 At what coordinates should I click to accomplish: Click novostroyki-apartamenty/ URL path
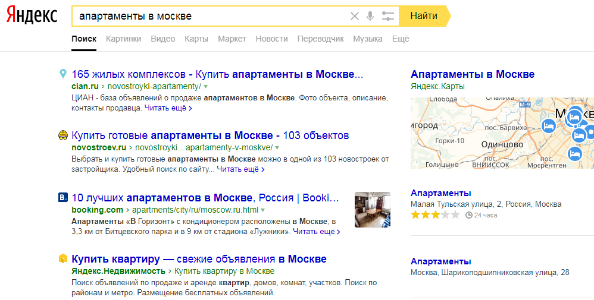coord(154,86)
